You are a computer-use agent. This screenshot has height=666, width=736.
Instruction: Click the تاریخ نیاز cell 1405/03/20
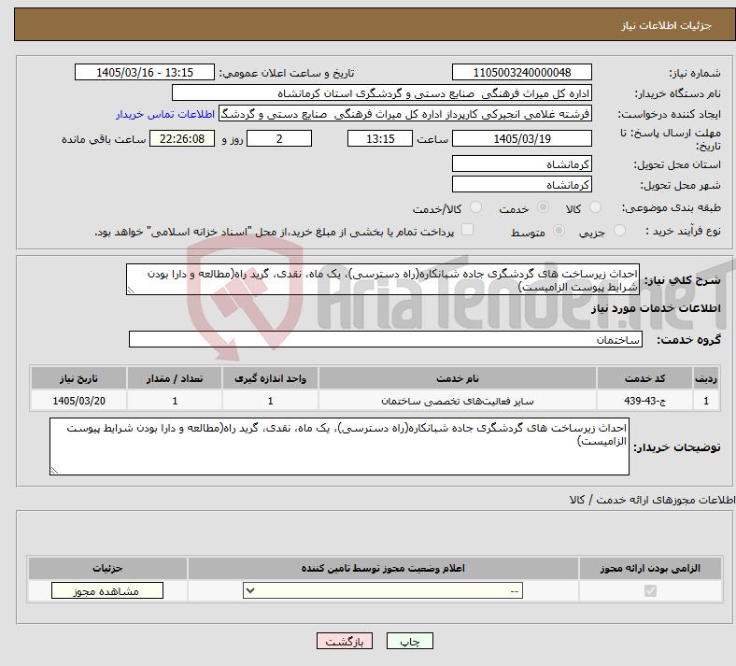click(78, 401)
